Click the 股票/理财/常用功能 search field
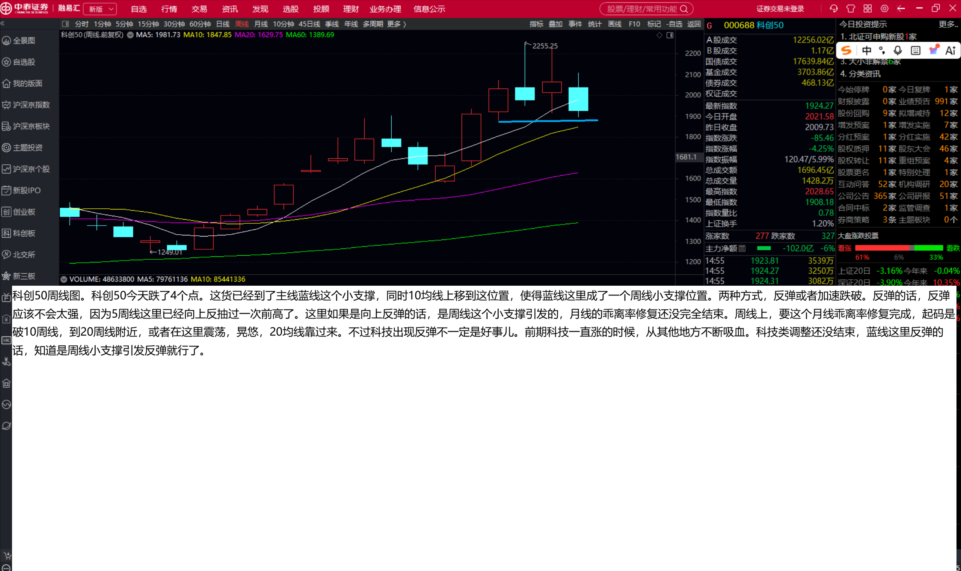 coord(646,9)
